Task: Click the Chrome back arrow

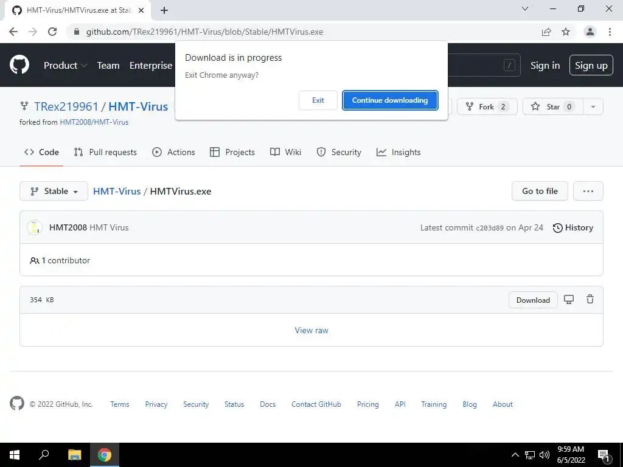Action: click(13, 32)
